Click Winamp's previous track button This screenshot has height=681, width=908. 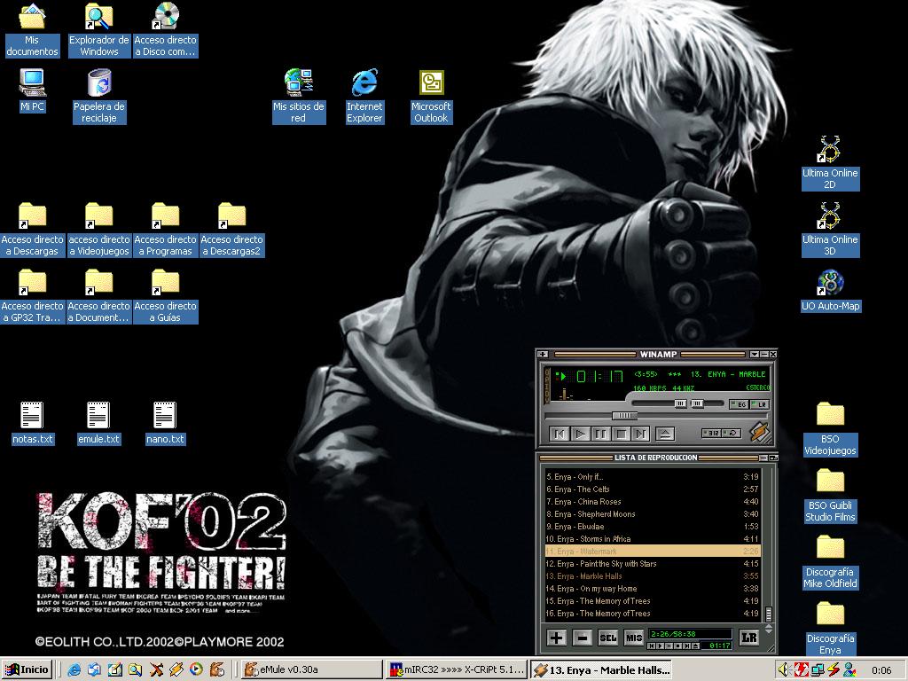560,434
